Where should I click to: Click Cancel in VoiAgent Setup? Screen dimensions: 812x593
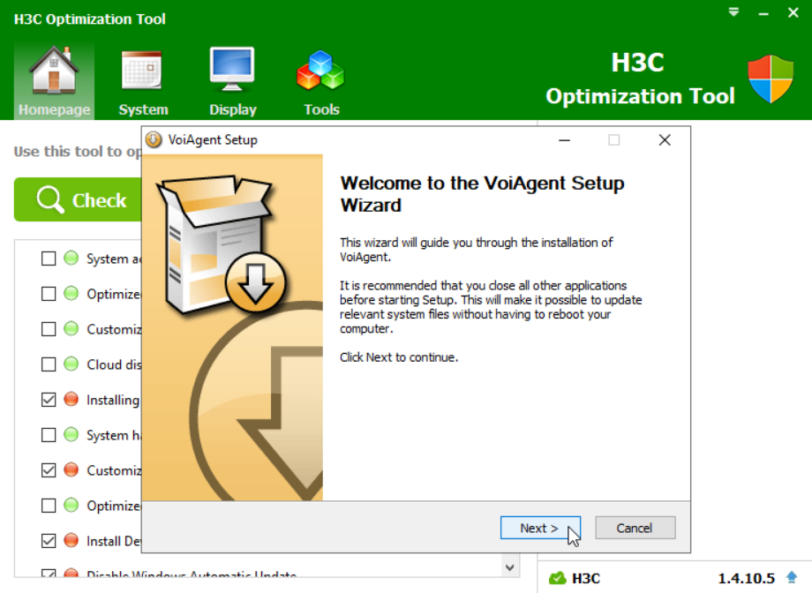(635, 528)
